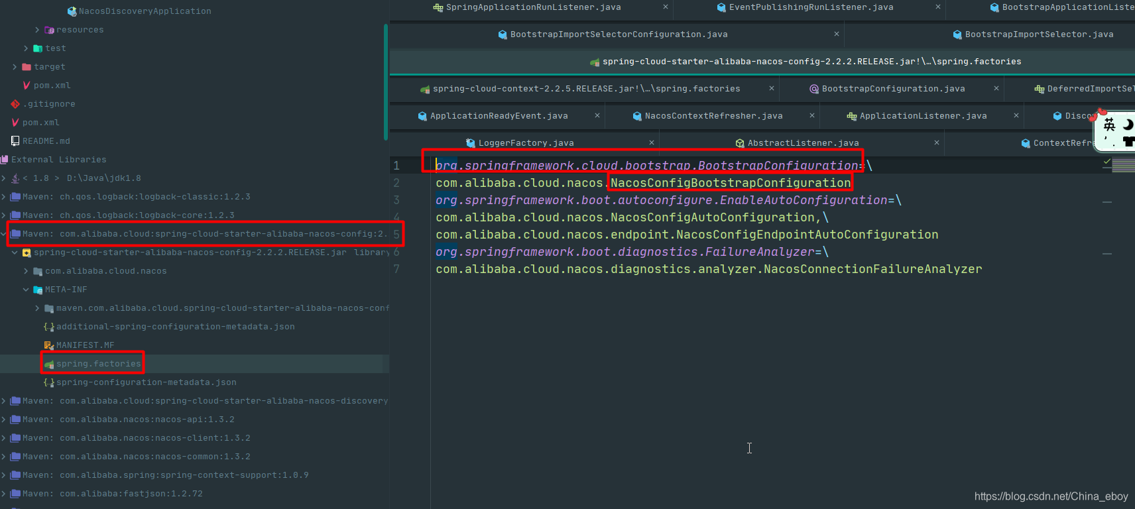Click the .gitignore file icon
This screenshot has height=509, width=1135.
pos(15,104)
